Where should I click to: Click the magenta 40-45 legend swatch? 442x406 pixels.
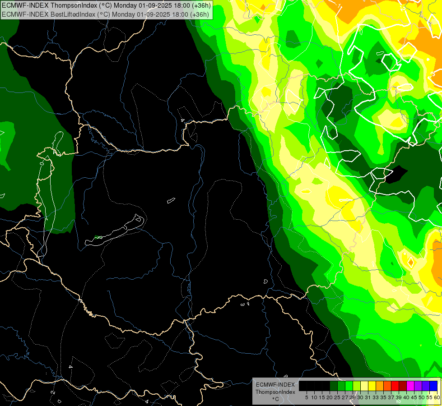coord(410,386)
